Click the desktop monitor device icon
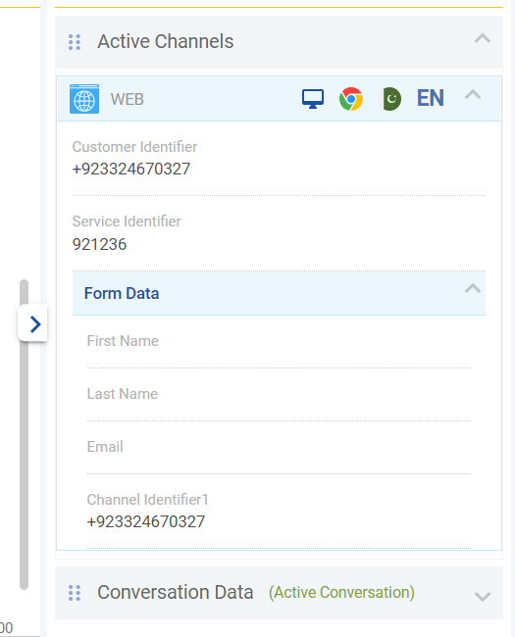Screen dimensions: 515x637 point(313,99)
